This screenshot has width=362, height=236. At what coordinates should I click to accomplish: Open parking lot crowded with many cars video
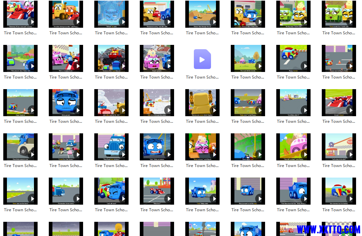point(66,147)
